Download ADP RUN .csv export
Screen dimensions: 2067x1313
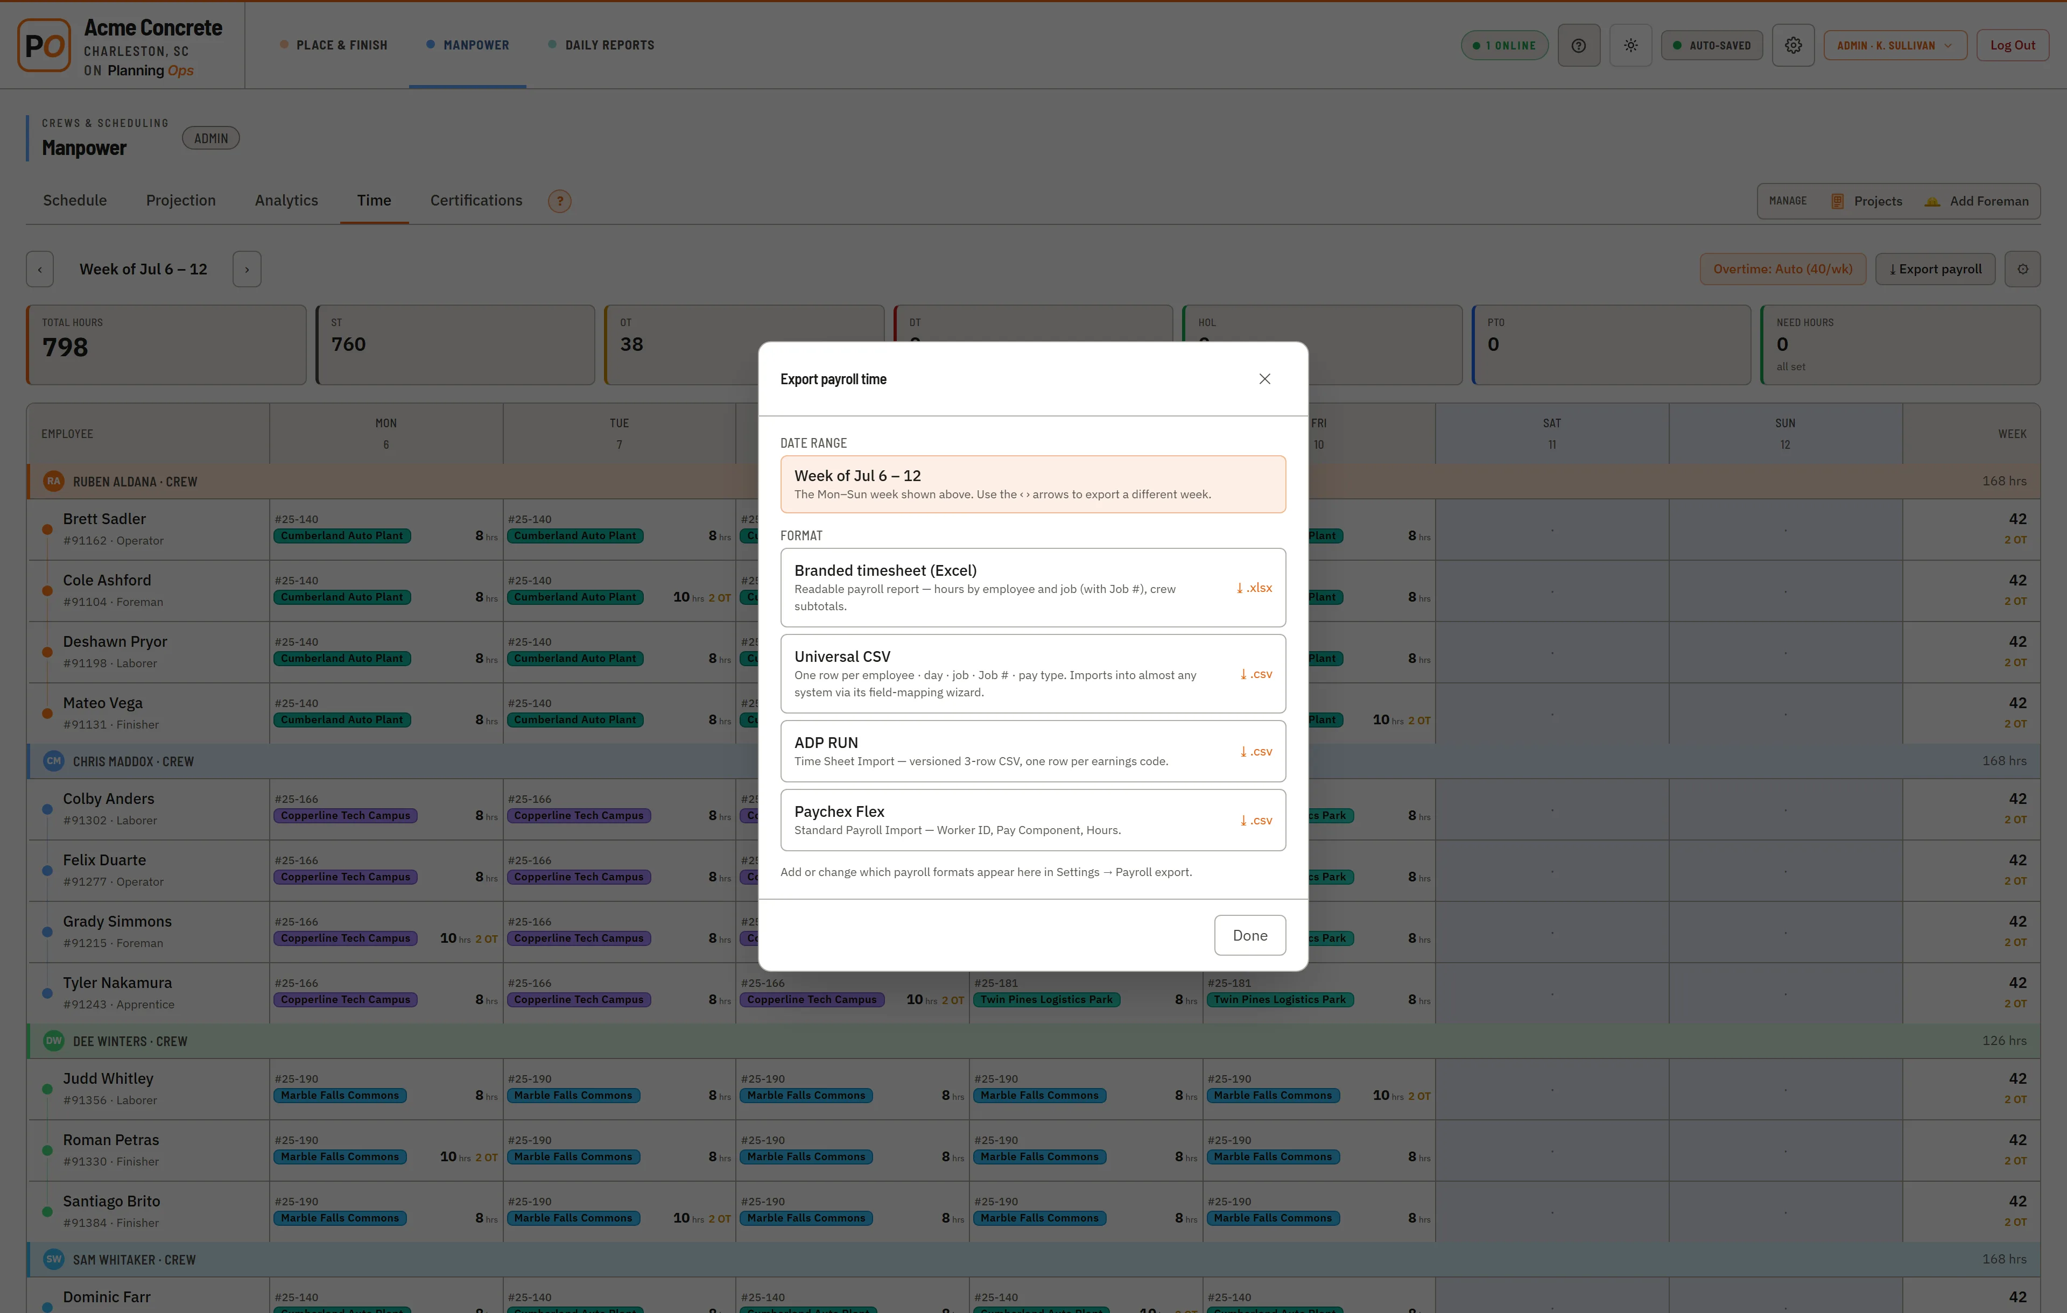pyautogui.click(x=1032, y=751)
